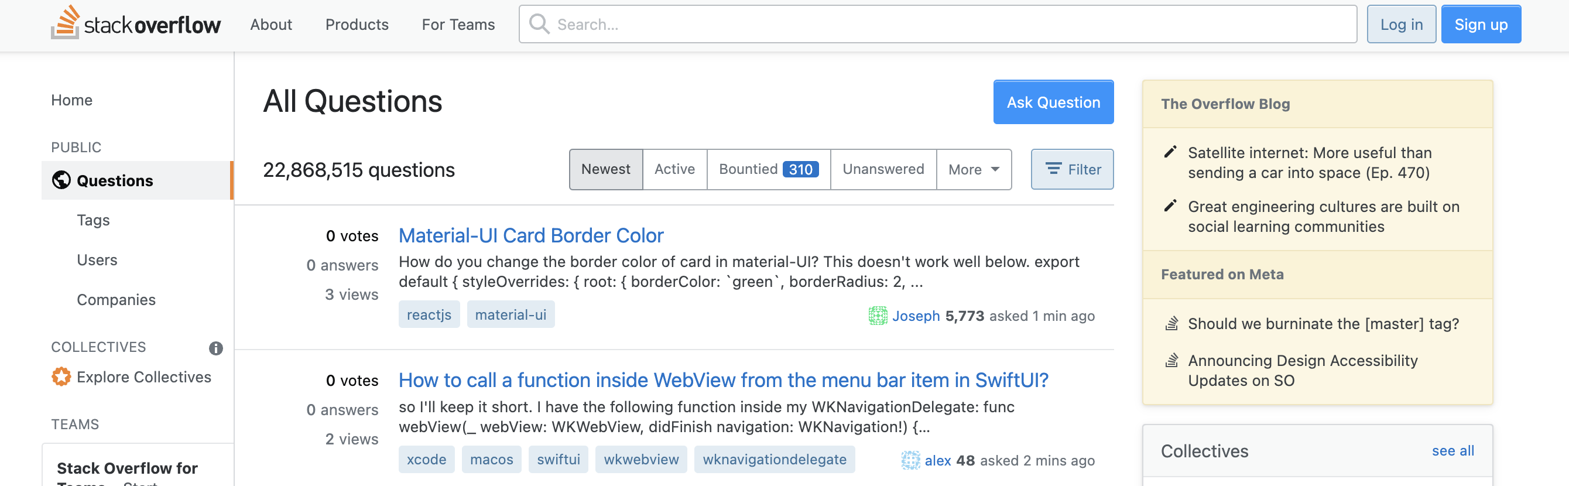Open Joseph's user profile link
The height and width of the screenshot is (486, 1569).
(x=916, y=316)
